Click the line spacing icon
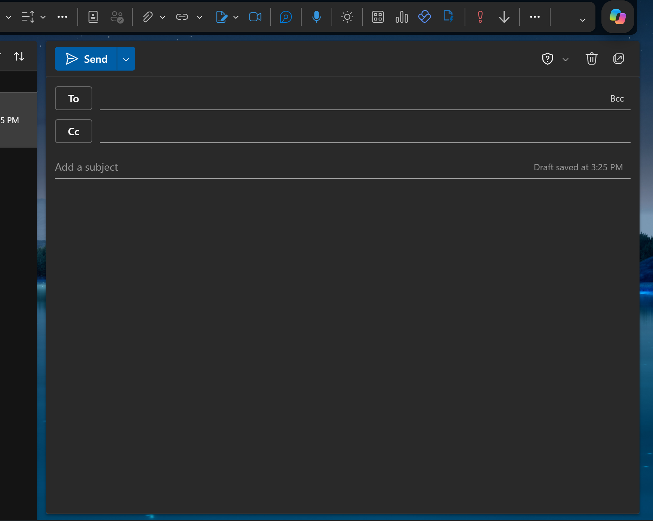 (28, 17)
